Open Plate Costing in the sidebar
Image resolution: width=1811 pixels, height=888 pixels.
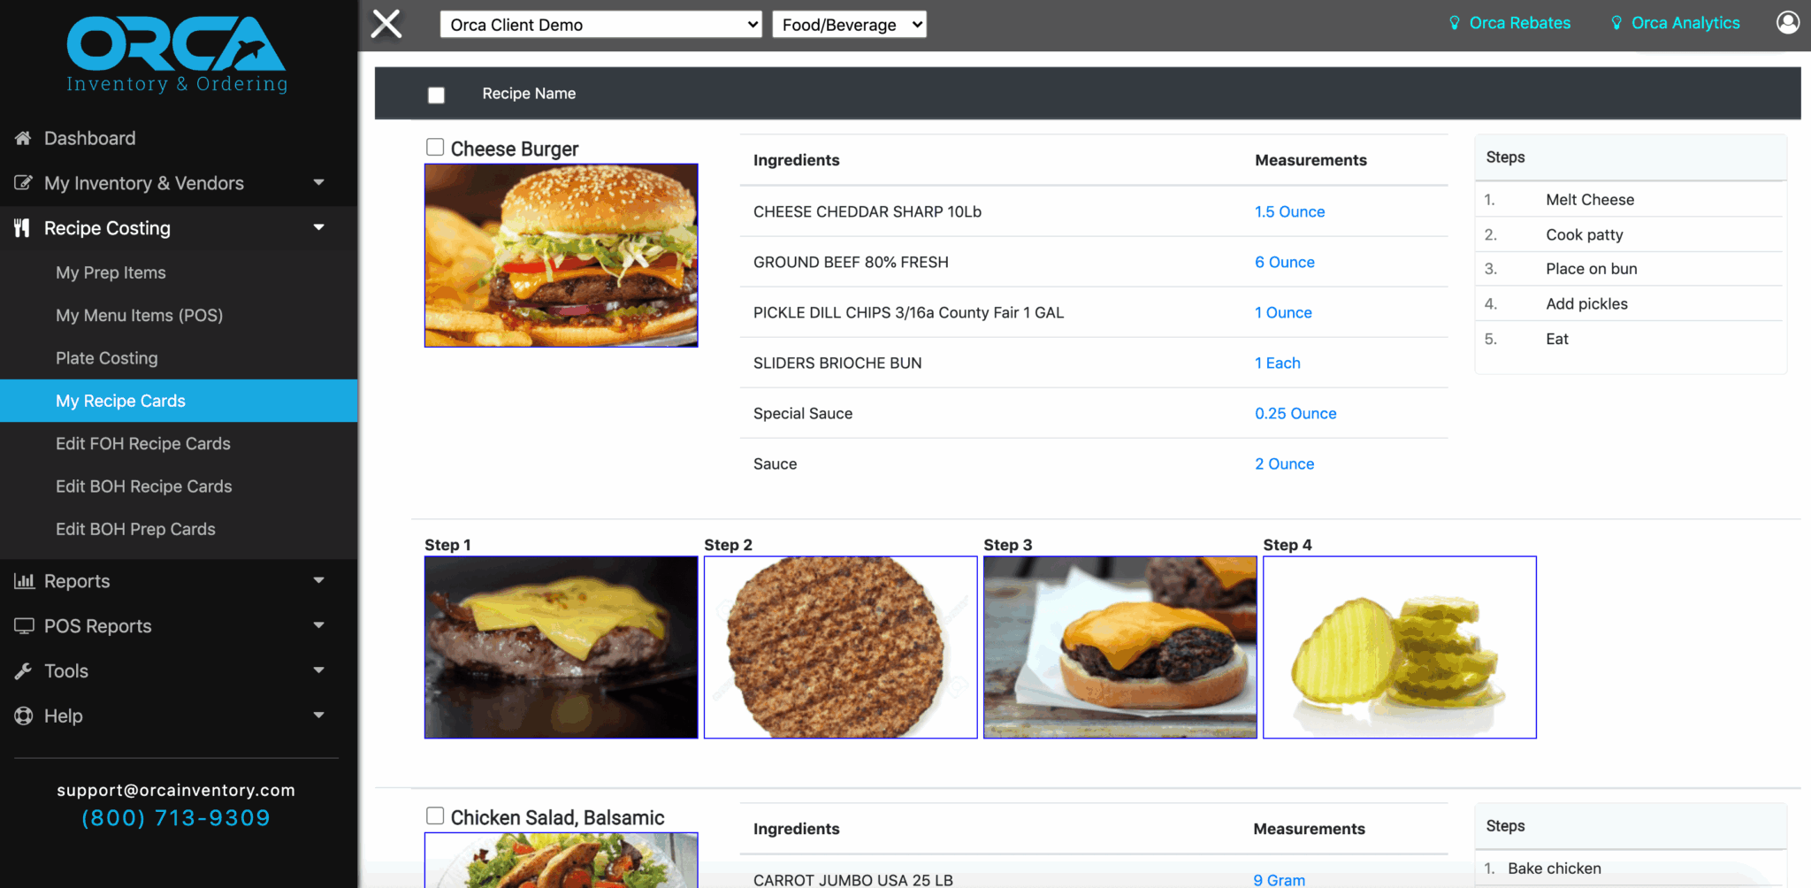(x=107, y=358)
